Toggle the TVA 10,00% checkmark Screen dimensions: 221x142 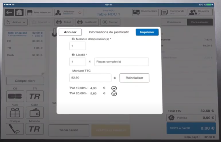[114, 88]
